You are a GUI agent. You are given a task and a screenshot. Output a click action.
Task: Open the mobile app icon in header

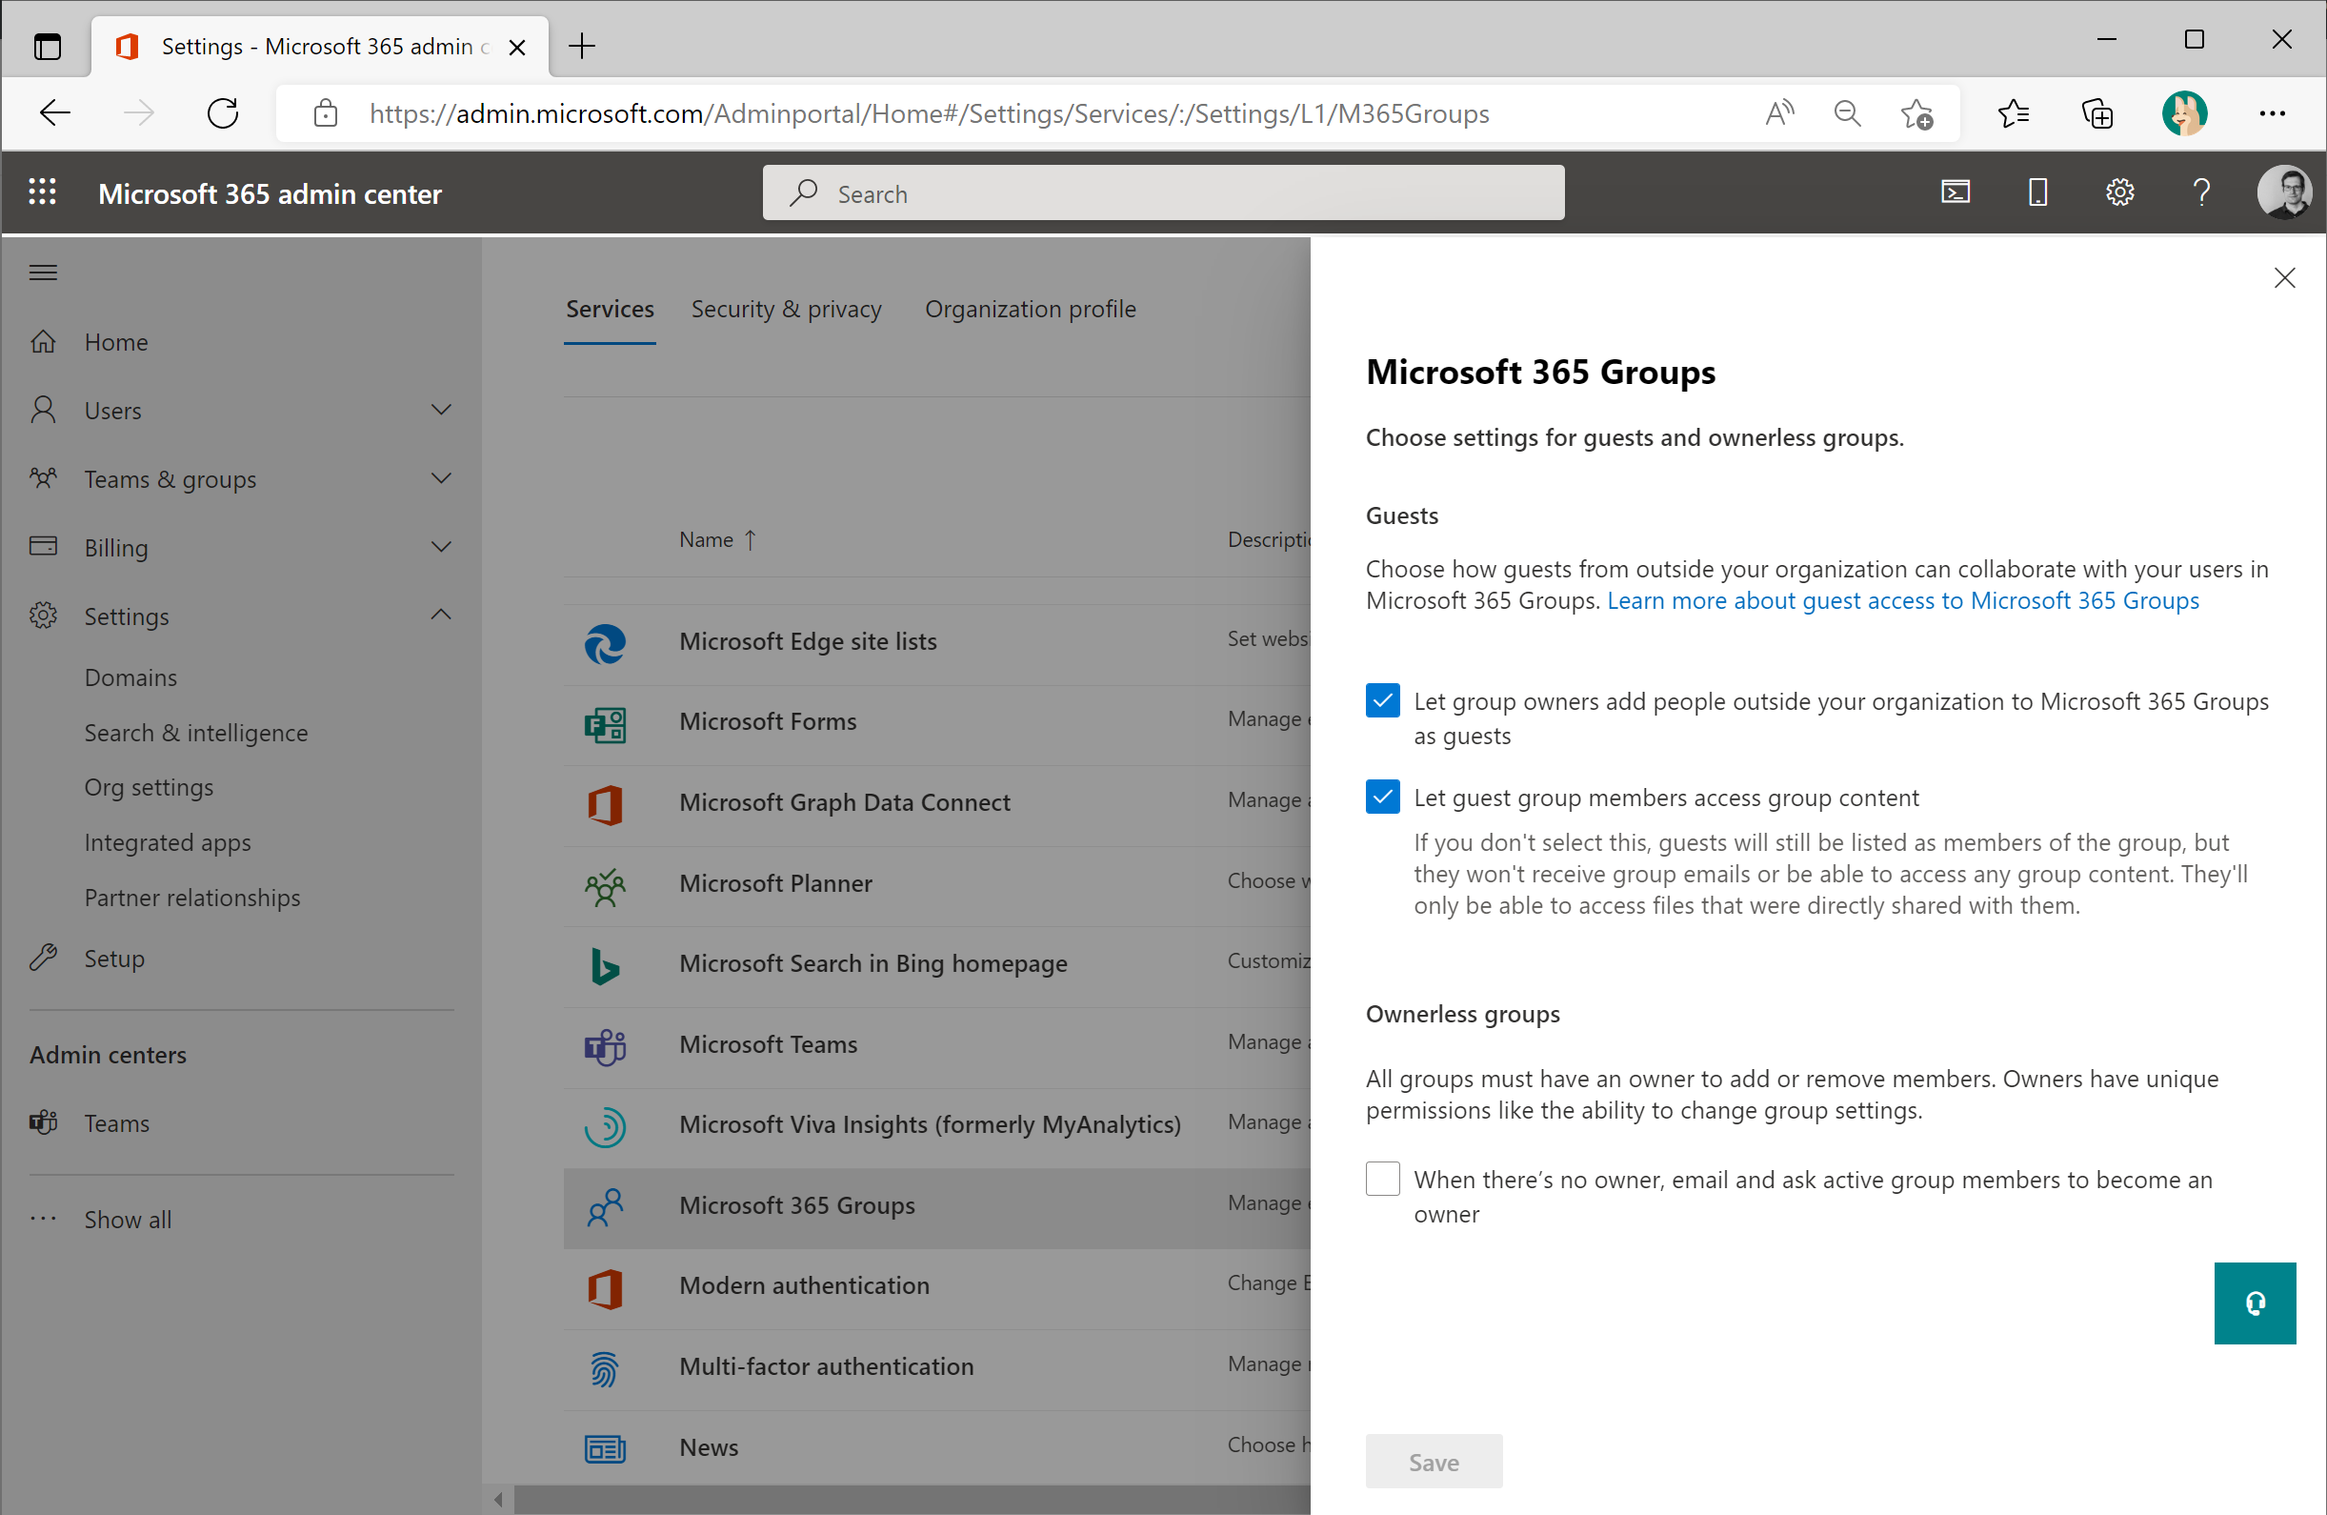[2037, 192]
